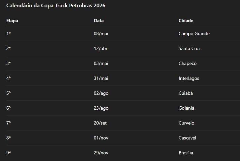The image size is (240, 161).
Task: Select the Cuiabá city cell
Action: pos(186,93)
